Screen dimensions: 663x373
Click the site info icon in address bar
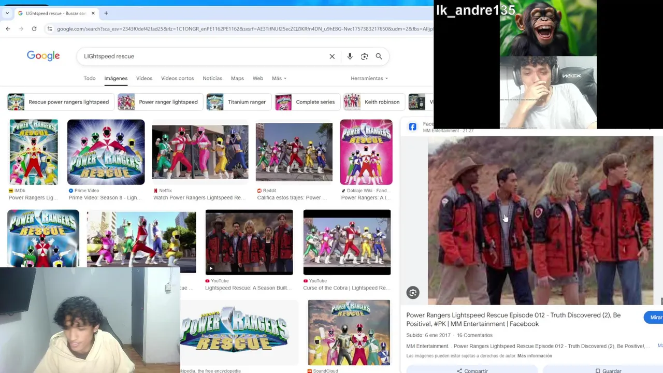coord(50,28)
